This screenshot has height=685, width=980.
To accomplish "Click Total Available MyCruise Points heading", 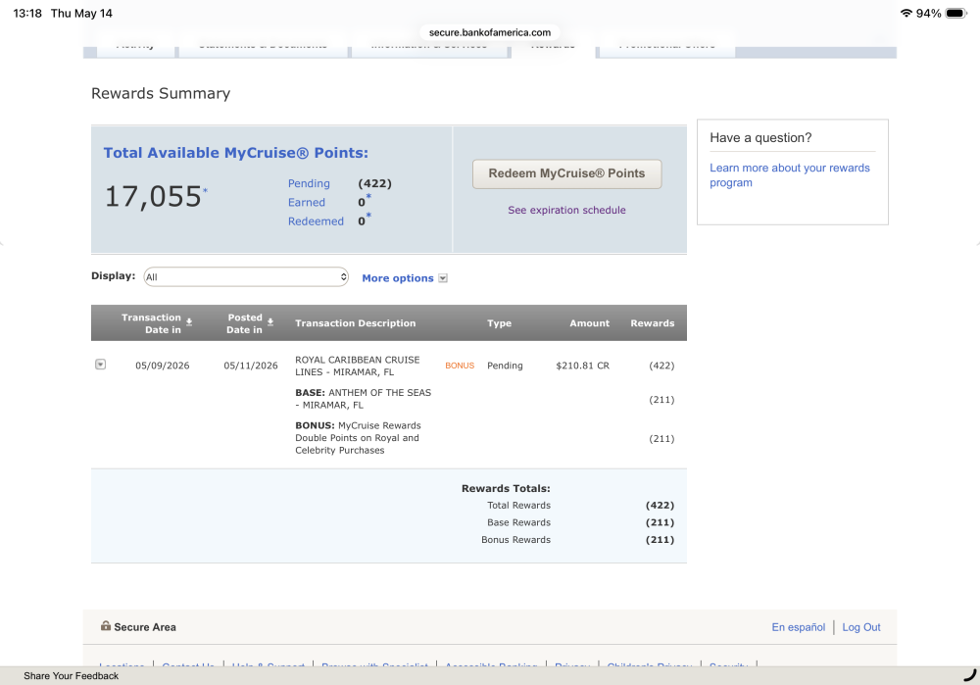I will [235, 153].
